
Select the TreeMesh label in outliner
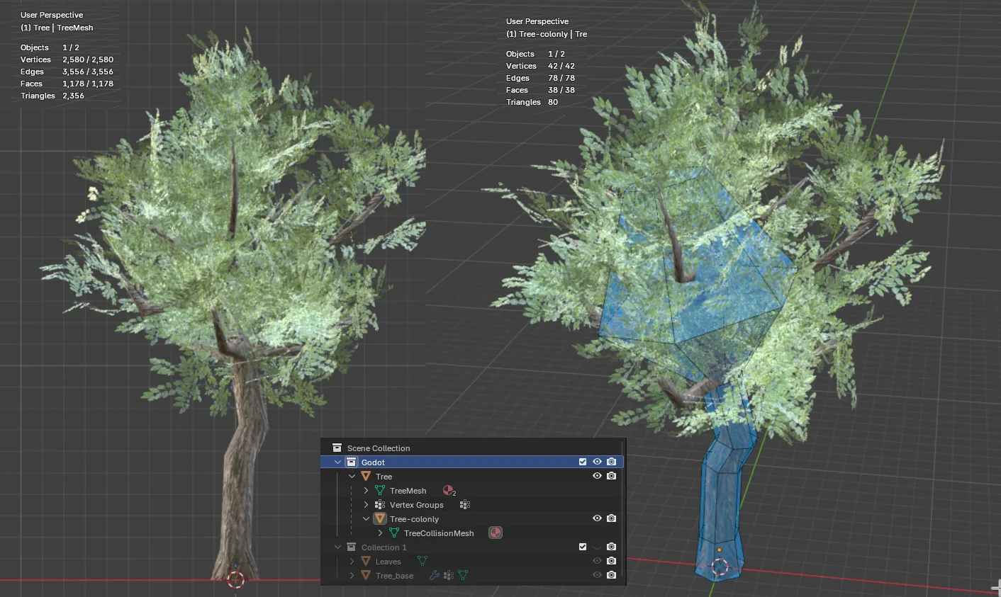pyautogui.click(x=408, y=491)
